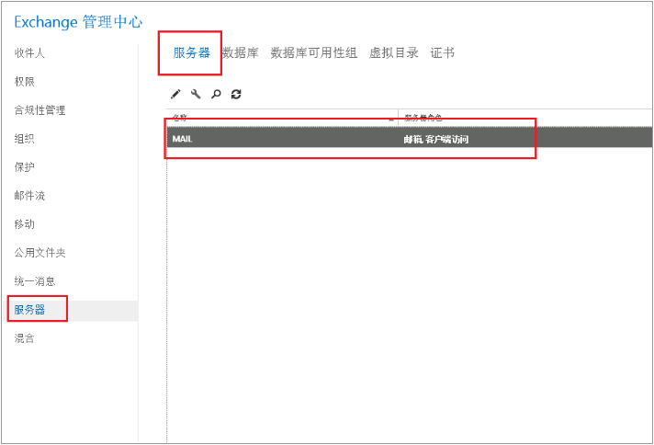This screenshot has width=654, height=445.
Task: Click 统一消息 in left navigation
Action: [35, 281]
